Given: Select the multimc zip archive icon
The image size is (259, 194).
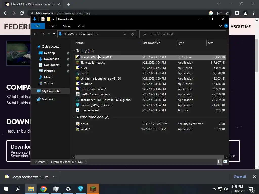Looking at the screenshot, I should 78,84.
